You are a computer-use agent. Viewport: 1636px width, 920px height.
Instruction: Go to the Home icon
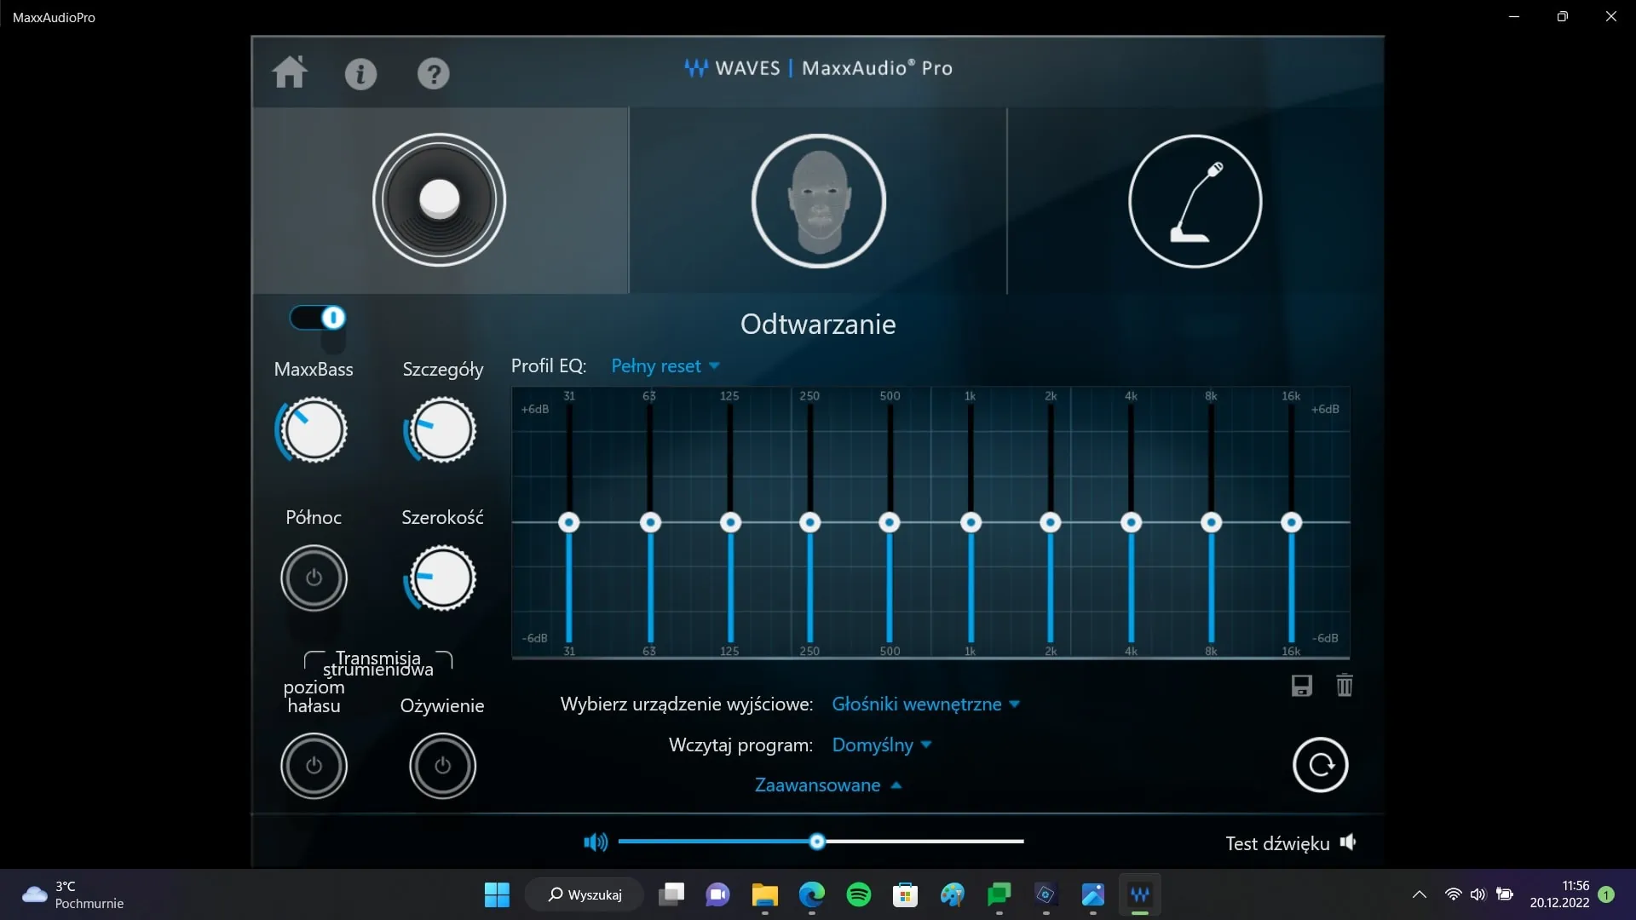(290, 72)
